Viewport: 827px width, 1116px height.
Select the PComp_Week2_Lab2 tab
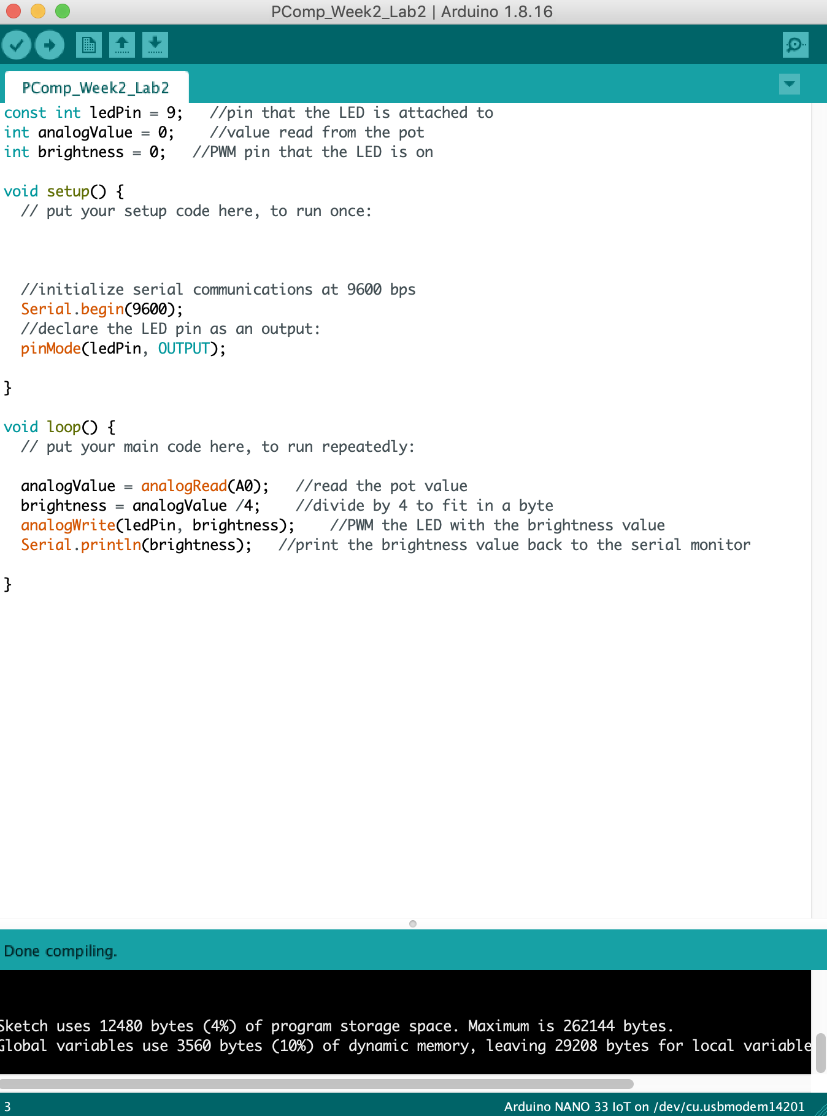tap(96, 88)
